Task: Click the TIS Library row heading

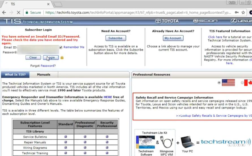Action: (x=35, y=131)
